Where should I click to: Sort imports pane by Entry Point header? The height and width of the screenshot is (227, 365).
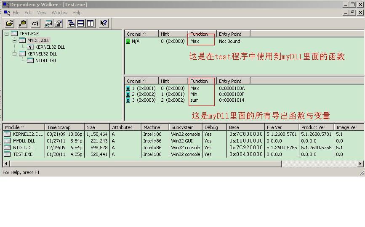234,34
